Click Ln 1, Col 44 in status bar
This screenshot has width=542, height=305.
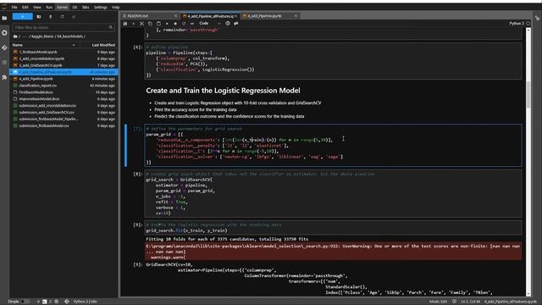coord(470,302)
